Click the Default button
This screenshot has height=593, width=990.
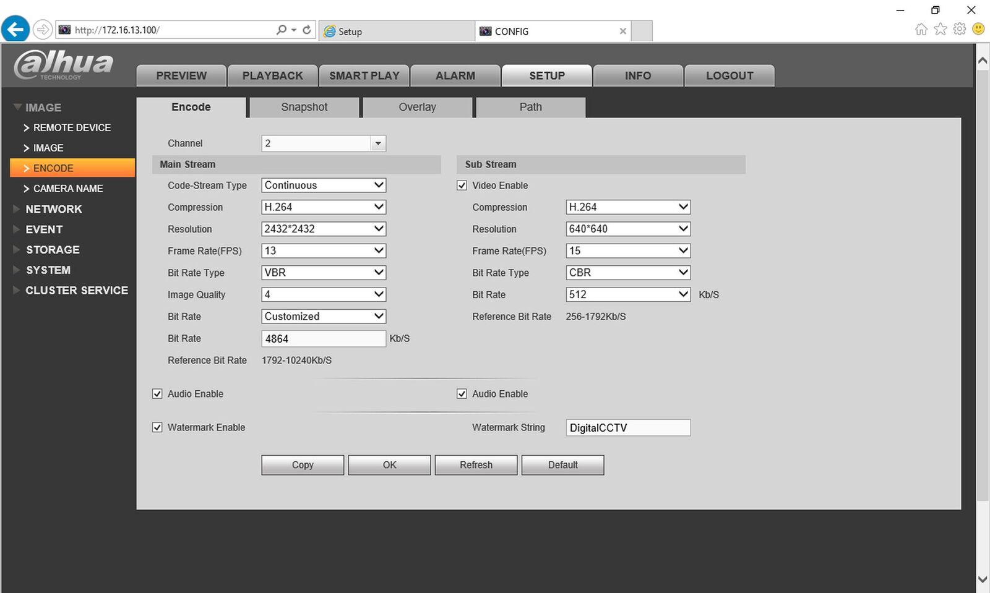(x=562, y=465)
